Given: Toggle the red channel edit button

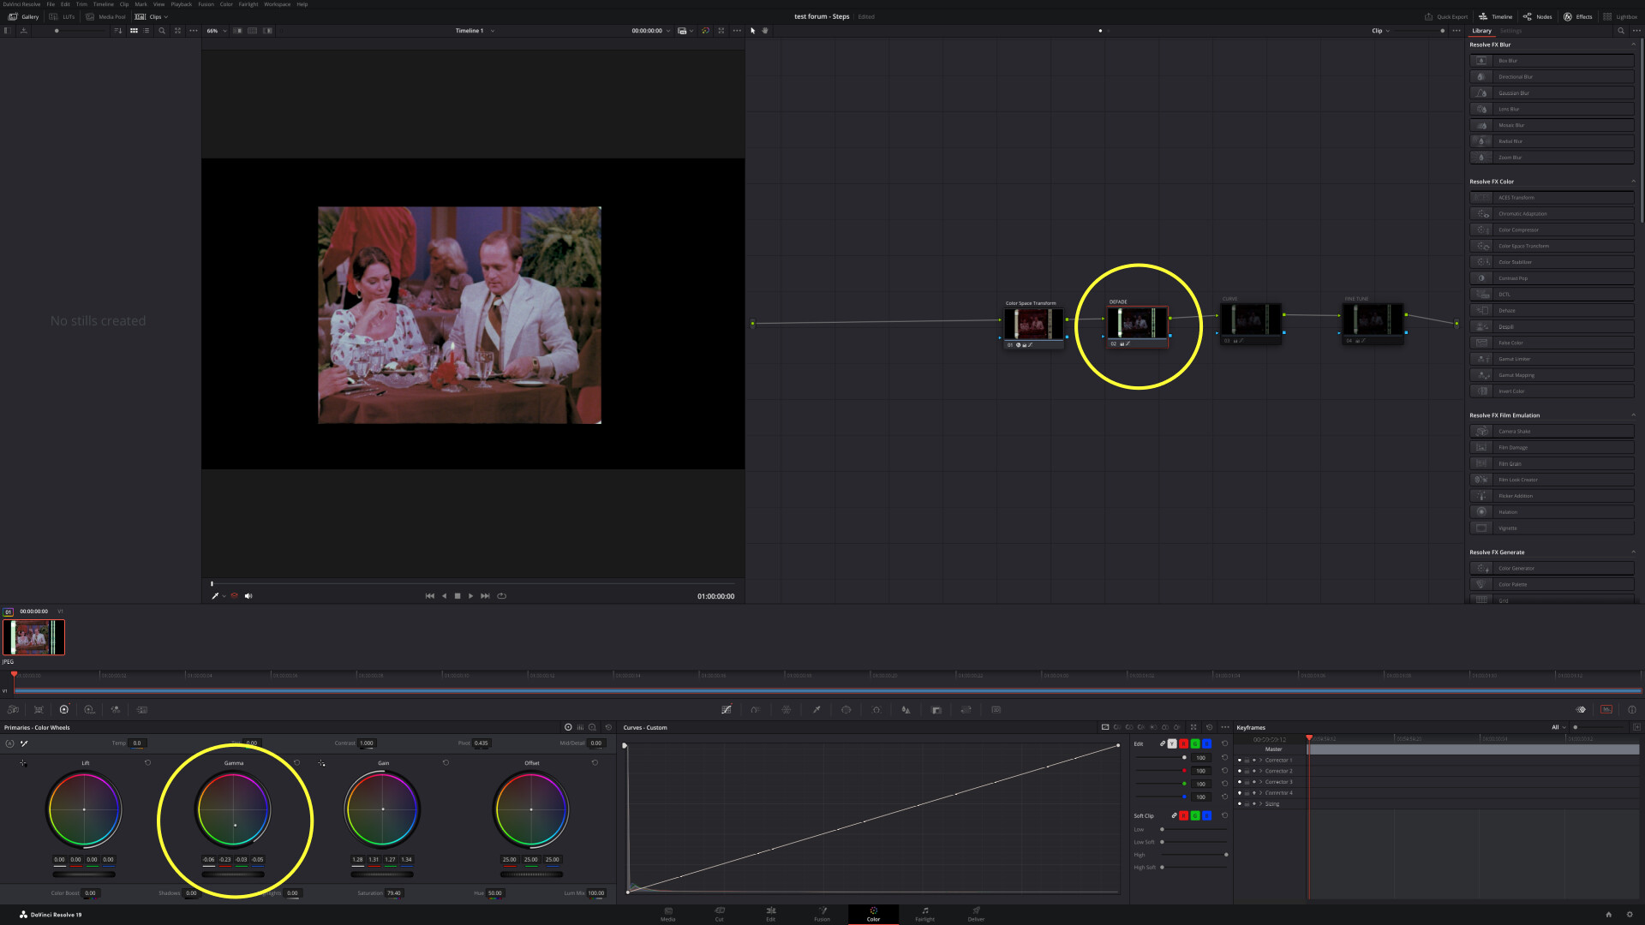Looking at the screenshot, I should (x=1184, y=743).
